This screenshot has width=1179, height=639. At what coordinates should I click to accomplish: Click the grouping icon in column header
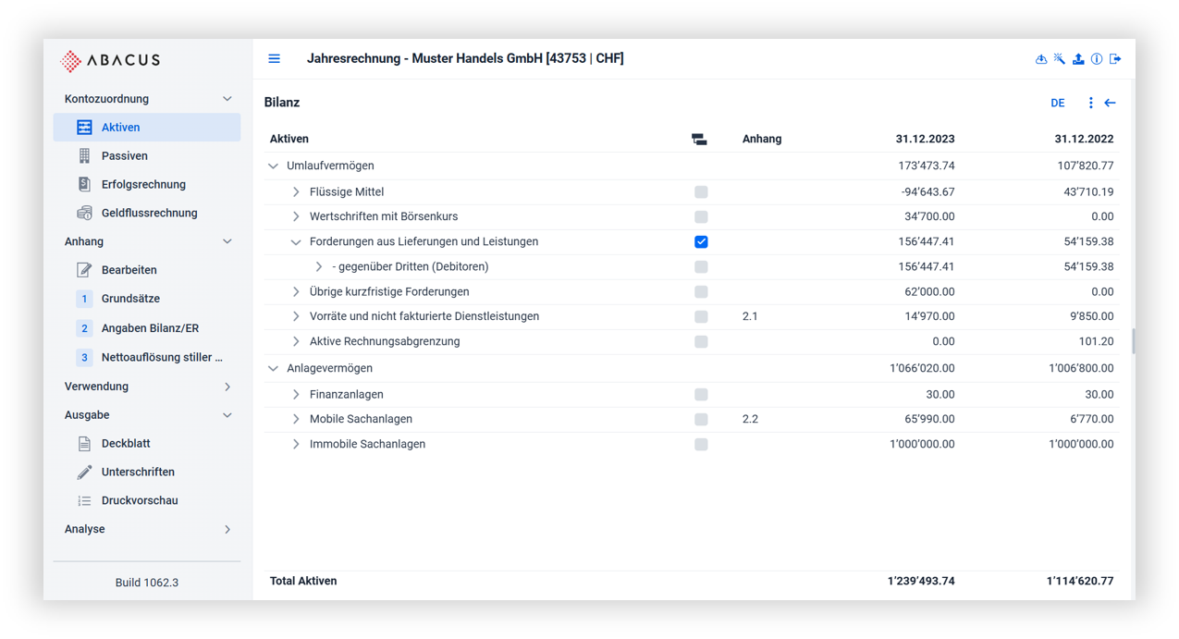699,140
